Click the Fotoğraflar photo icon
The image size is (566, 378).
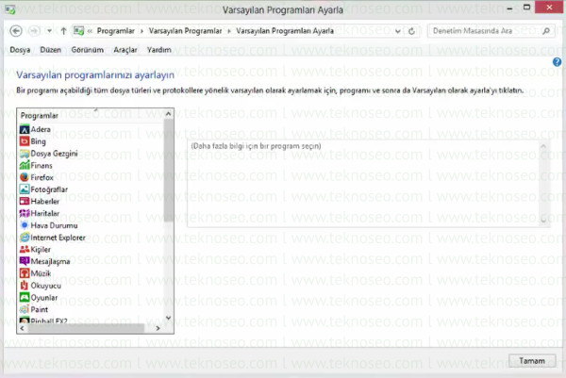click(x=25, y=189)
